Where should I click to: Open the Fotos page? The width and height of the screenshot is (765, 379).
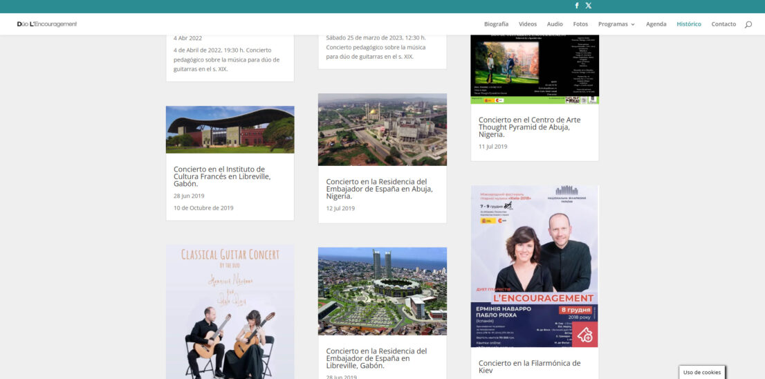[580, 24]
